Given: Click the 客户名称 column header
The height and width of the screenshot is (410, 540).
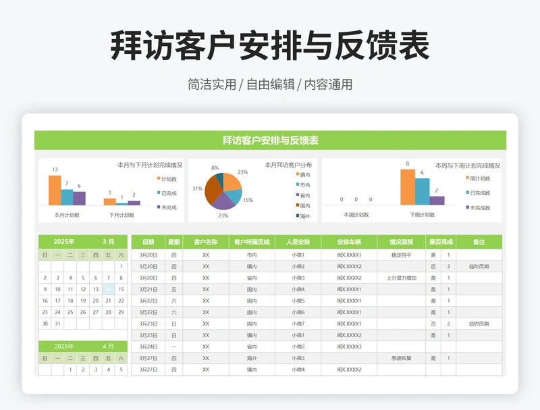Looking at the screenshot, I should [206, 242].
